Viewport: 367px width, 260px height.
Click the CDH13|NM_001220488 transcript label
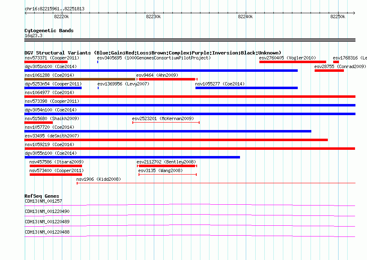[47, 232]
